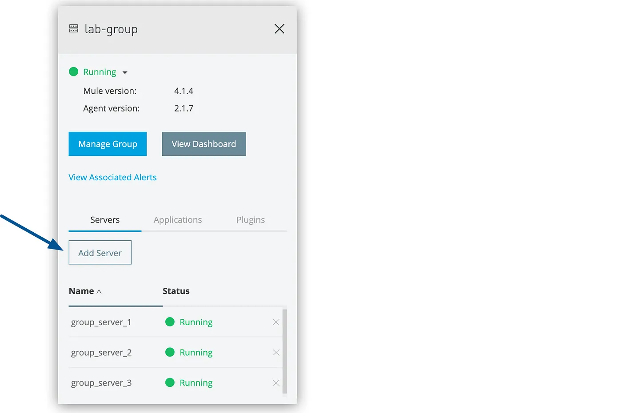Viewport: 622px width, 413px height.
Task: Click group_server_3's Running status indicator
Action: click(x=188, y=382)
